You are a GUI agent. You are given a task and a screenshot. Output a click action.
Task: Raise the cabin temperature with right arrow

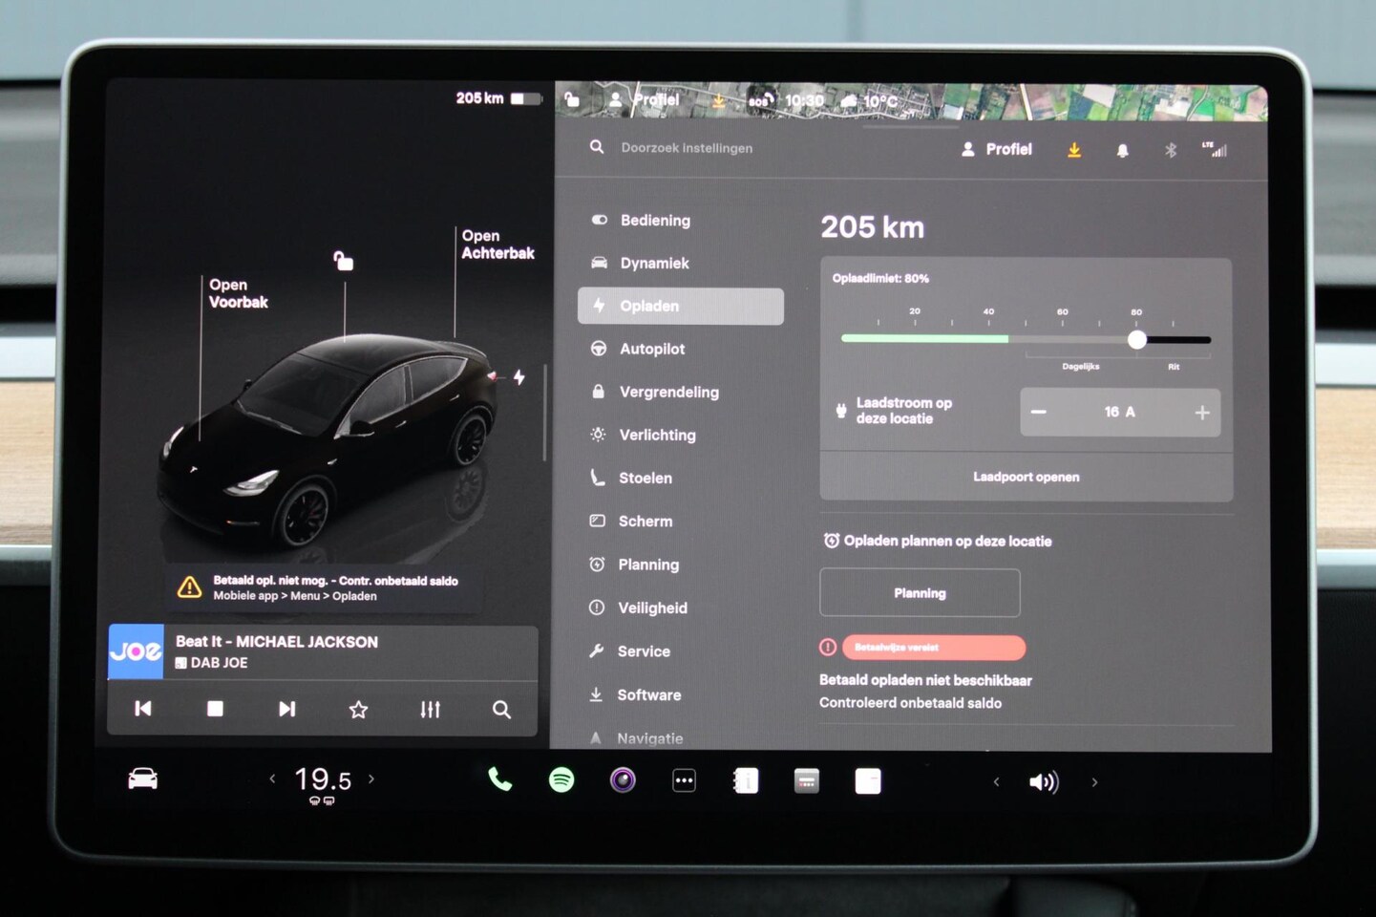(x=371, y=779)
